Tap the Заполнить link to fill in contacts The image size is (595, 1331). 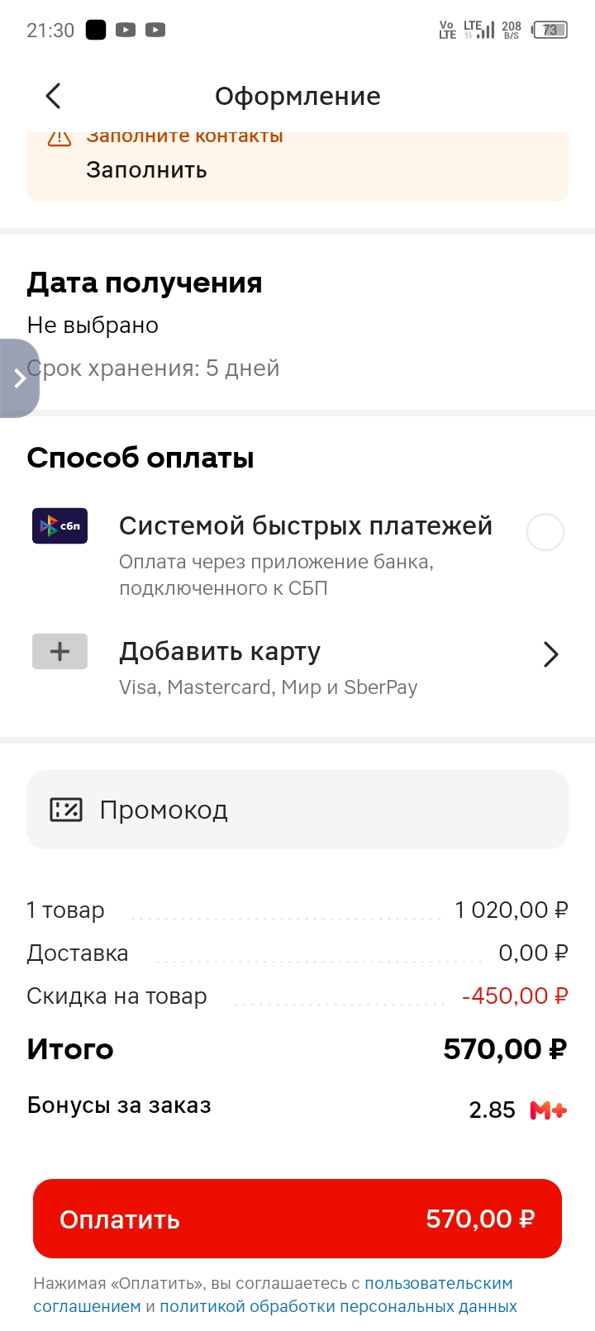(146, 170)
